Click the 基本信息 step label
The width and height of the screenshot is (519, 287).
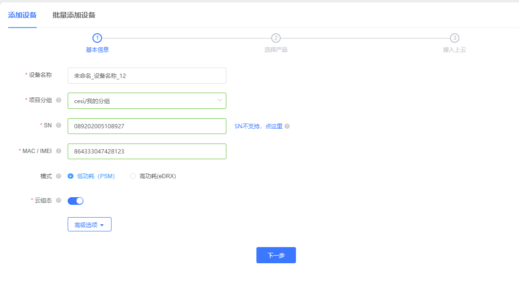click(97, 50)
